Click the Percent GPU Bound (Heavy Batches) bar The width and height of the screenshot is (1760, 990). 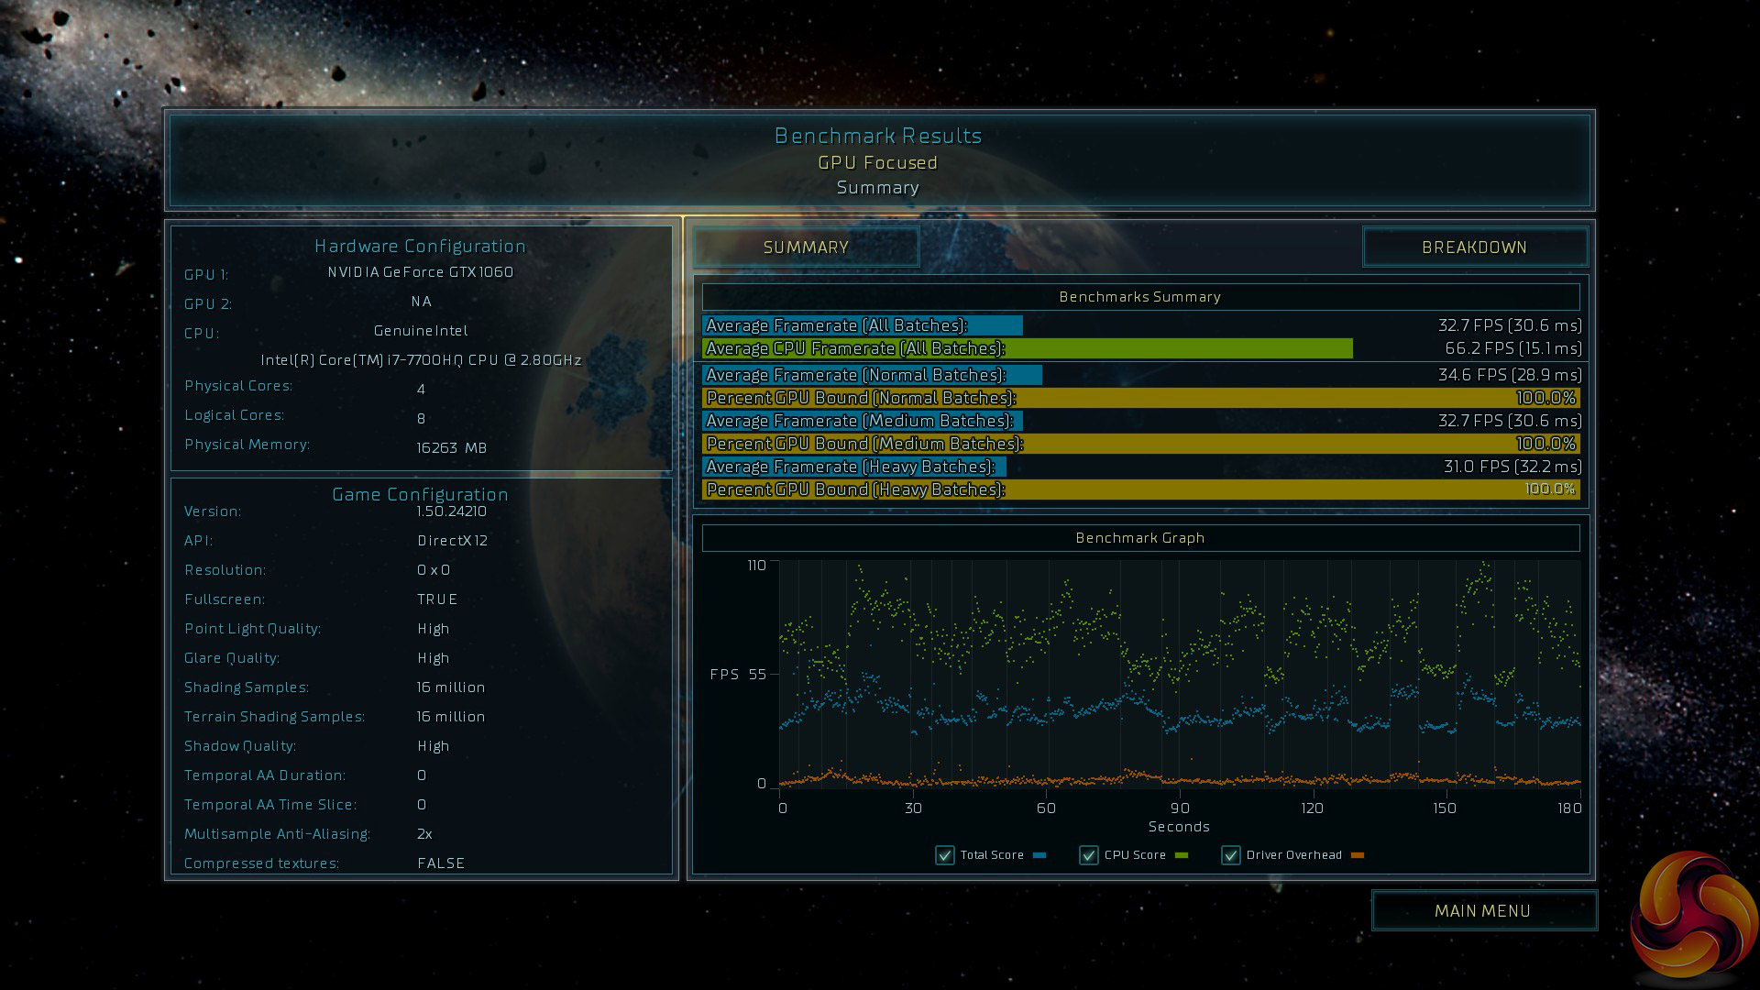(1140, 489)
